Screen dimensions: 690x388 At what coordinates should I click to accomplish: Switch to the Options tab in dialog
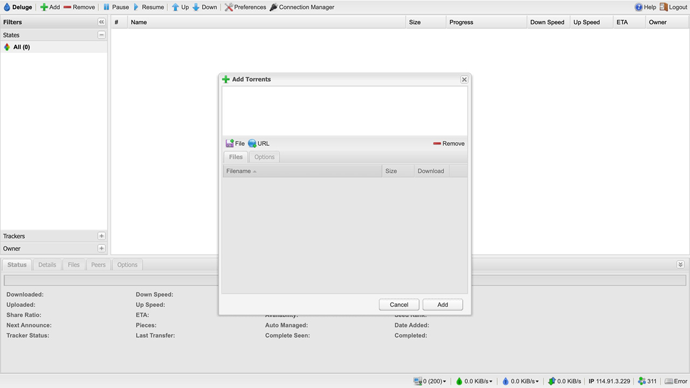click(264, 157)
